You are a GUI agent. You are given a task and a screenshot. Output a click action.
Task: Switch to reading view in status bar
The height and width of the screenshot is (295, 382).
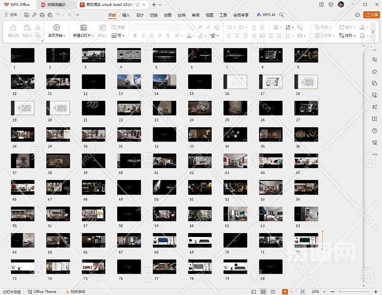point(274,292)
